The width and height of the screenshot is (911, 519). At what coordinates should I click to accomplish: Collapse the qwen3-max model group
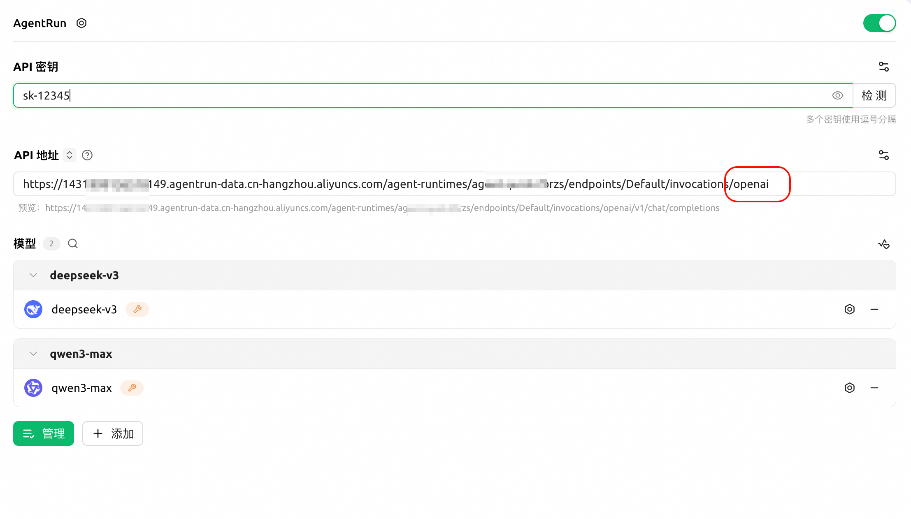click(x=33, y=354)
